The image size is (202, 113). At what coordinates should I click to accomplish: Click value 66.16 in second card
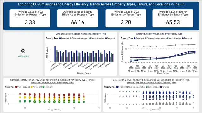click(78, 22)
